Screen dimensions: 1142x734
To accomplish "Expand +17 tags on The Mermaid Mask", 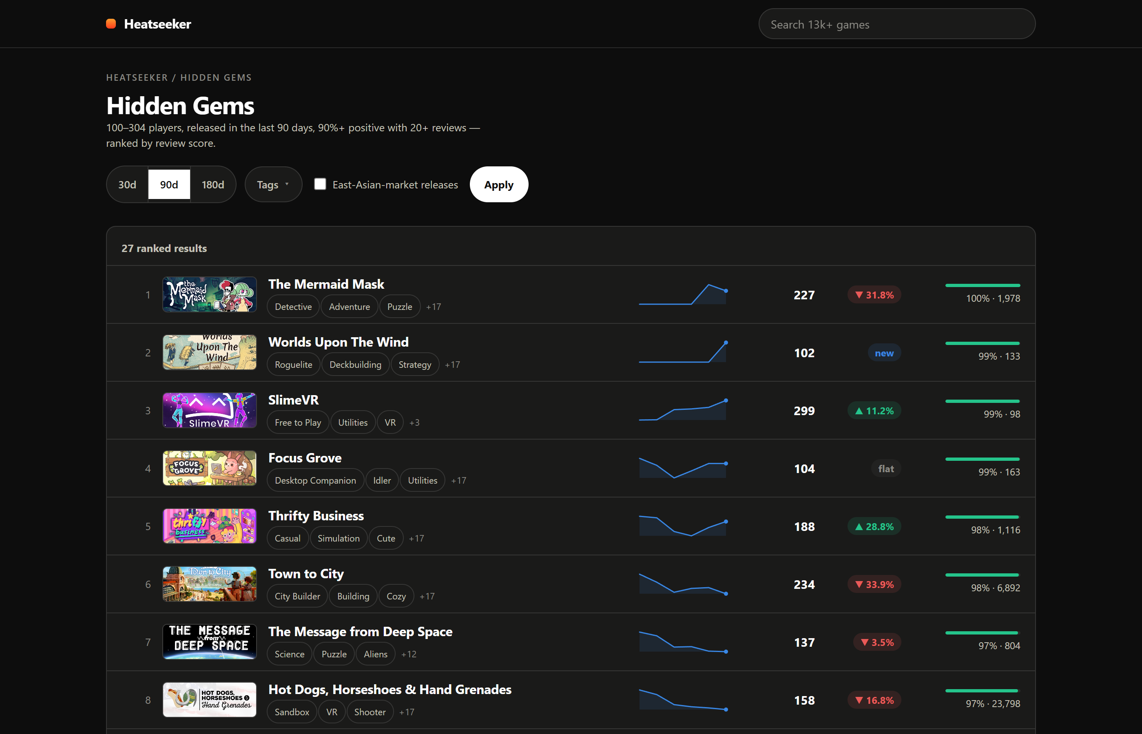I will [x=434, y=307].
